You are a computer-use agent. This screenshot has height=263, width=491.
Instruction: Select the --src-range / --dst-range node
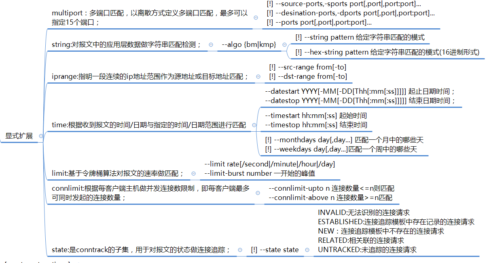tap(308, 72)
